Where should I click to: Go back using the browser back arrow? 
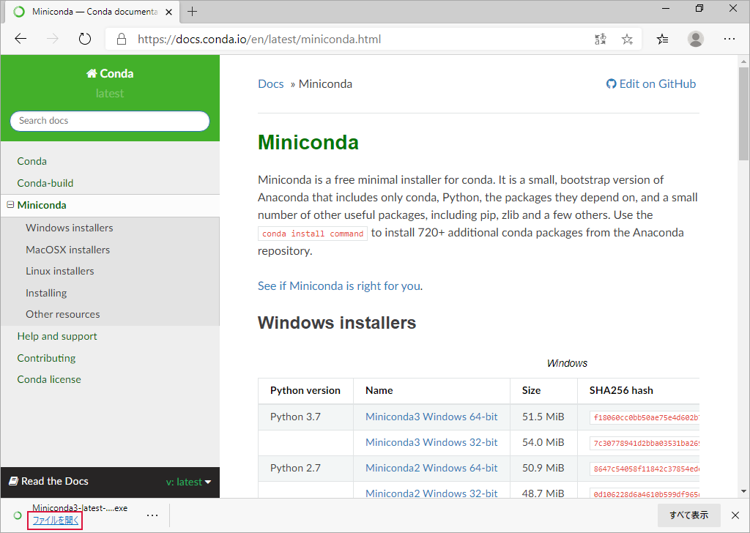21,40
